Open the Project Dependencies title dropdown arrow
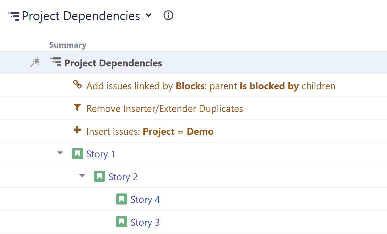 148,15
